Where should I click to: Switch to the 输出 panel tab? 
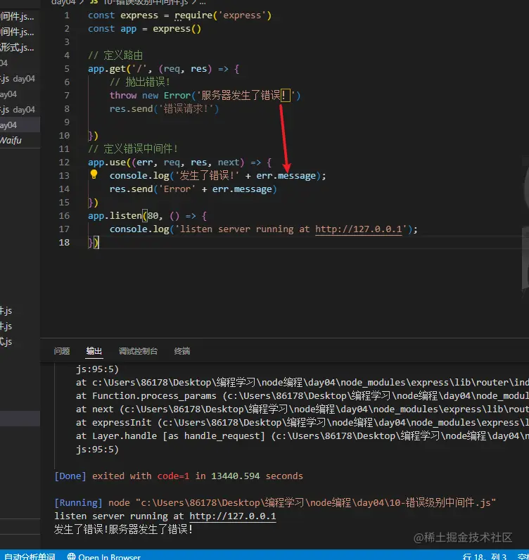pos(94,351)
